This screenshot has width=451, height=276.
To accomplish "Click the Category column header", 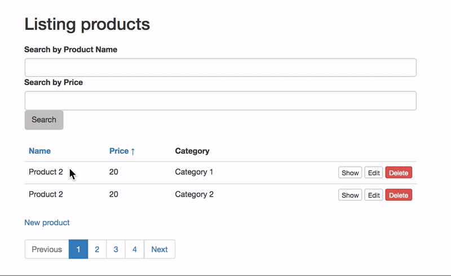I will coord(192,151).
